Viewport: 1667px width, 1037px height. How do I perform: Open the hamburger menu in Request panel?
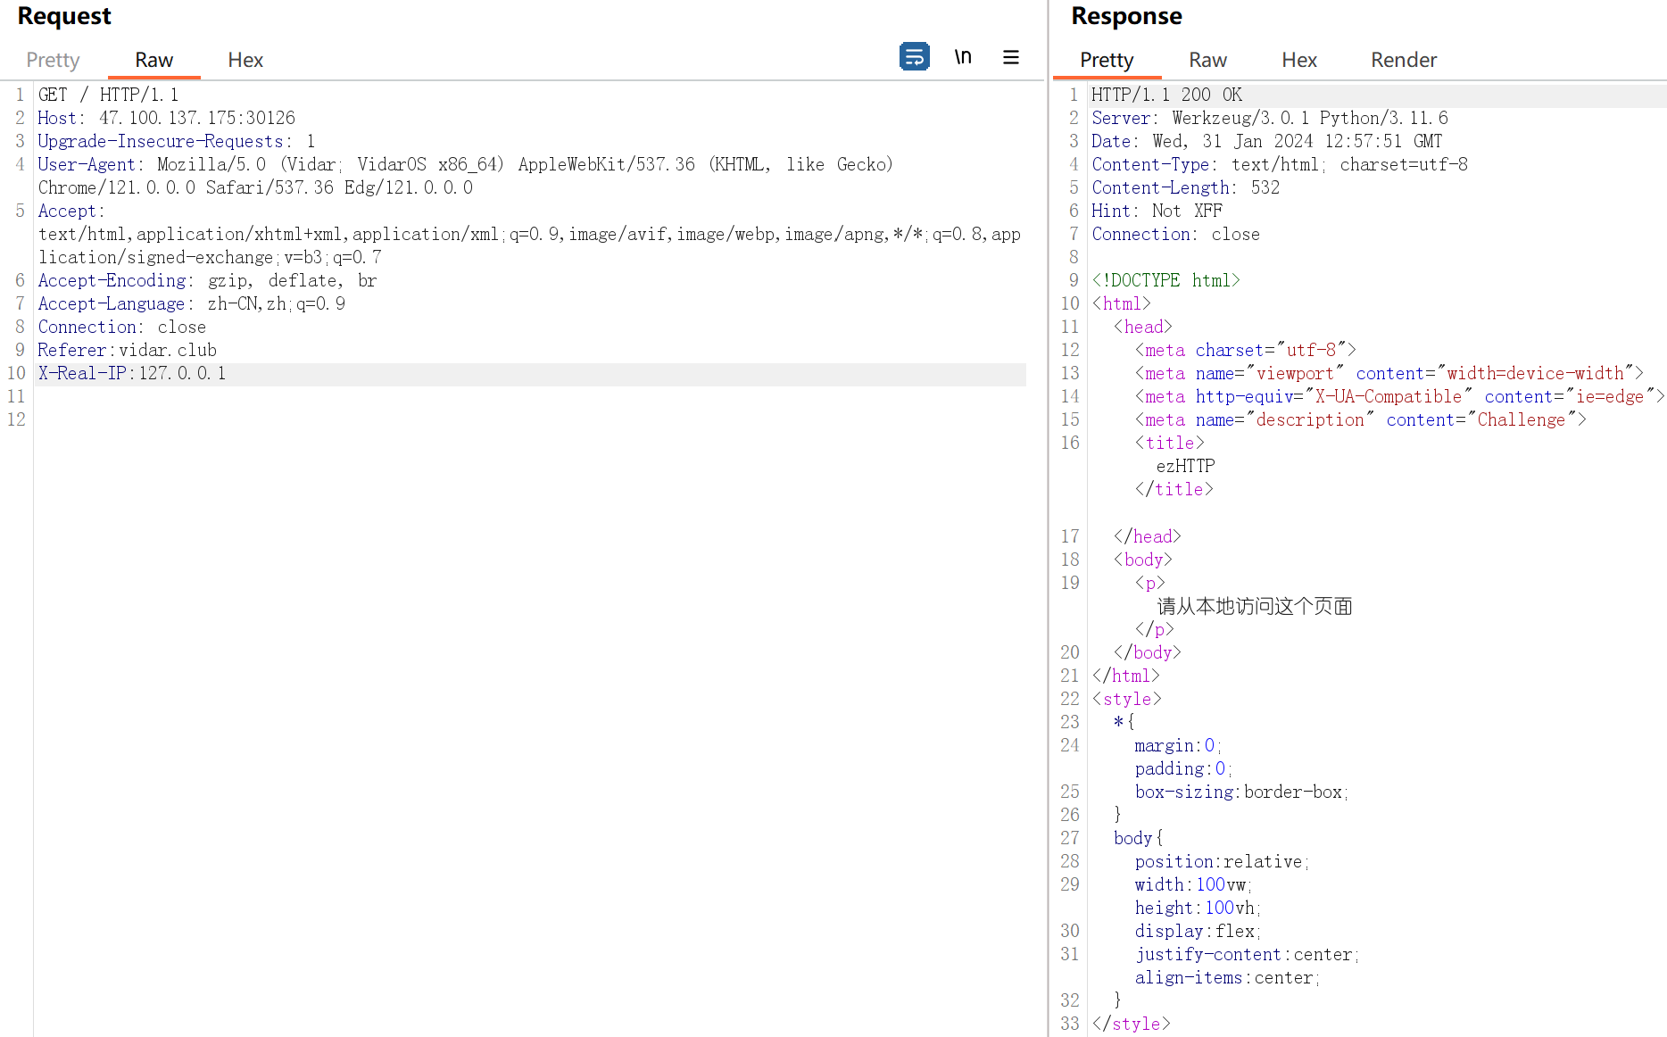click(1010, 57)
